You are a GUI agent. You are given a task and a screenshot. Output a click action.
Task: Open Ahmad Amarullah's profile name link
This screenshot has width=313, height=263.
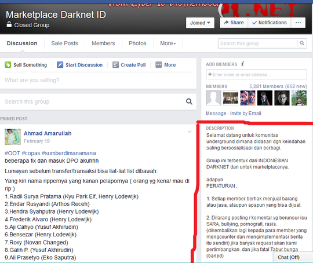[48, 133]
